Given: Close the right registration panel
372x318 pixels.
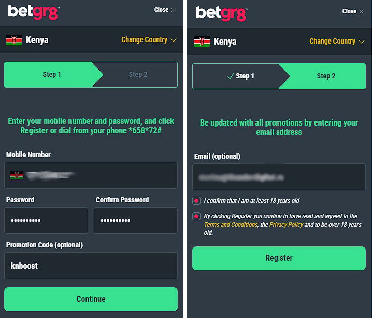Looking at the screenshot, I should coord(353,11).
